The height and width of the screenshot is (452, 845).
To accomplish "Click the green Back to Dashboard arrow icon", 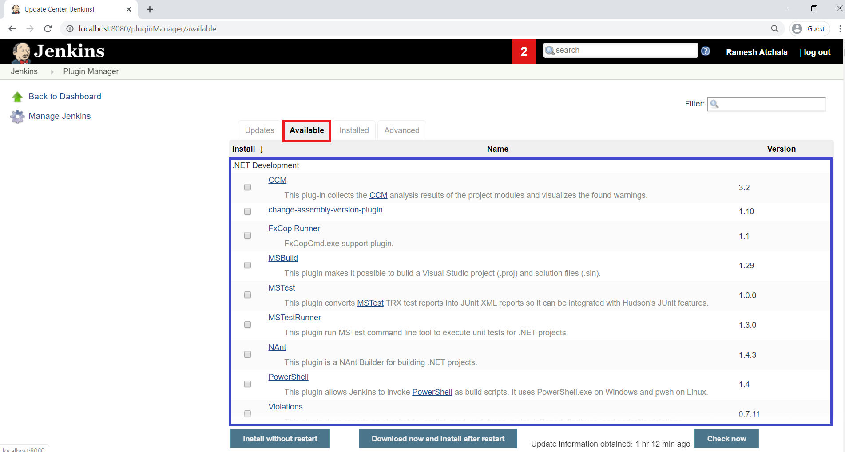I will tap(17, 97).
